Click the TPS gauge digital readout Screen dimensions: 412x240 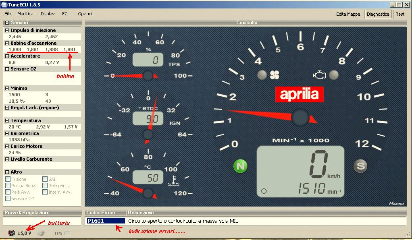pyautogui.click(x=148, y=60)
